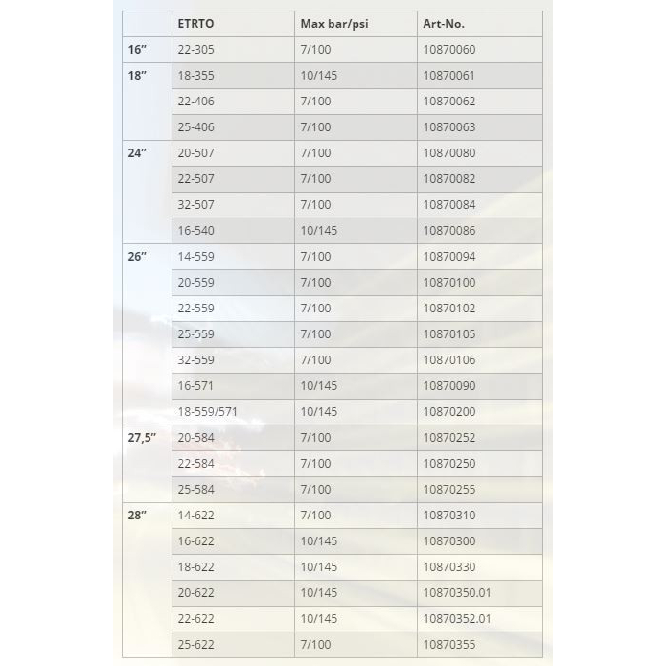Image resolution: width=666 pixels, height=666 pixels.
Task: Click article number 10870350.01
Action: pyautogui.click(x=457, y=593)
